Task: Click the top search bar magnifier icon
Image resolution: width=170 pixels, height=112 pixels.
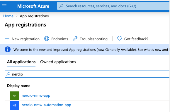Action: [x=61, y=6]
